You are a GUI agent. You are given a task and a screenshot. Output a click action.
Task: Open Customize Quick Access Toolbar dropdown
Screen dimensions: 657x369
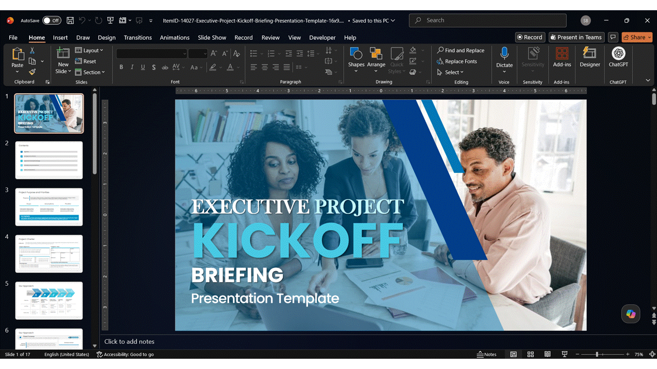[151, 20]
